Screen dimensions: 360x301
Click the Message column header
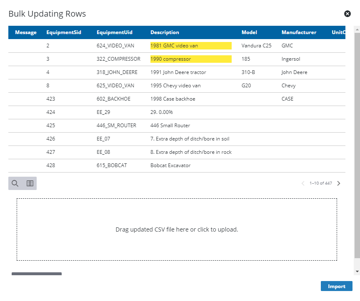pyautogui.click(x=26, y=32)
